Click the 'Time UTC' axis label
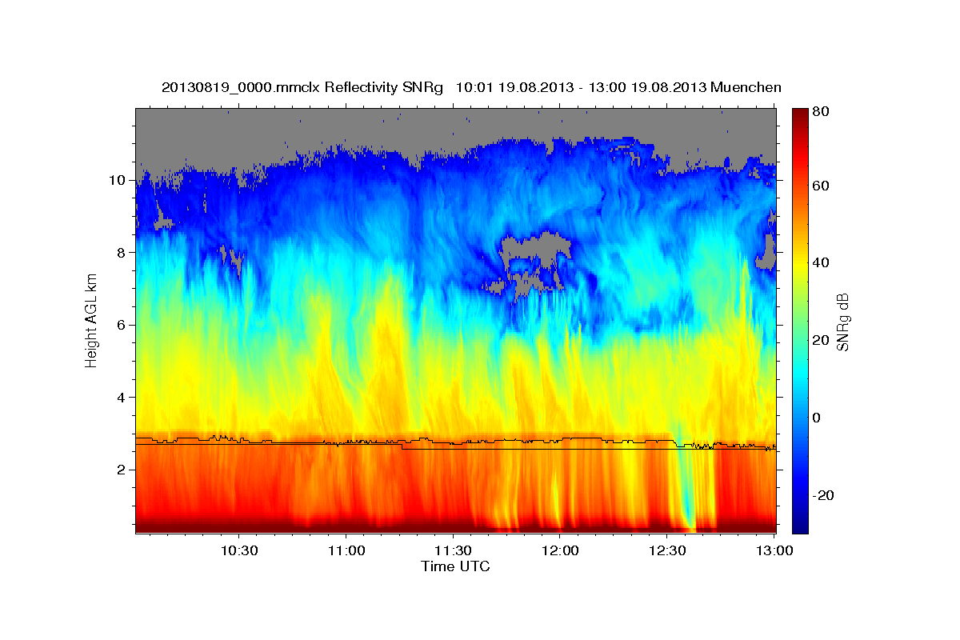This screenshot has height=640, width=960. 455,567
